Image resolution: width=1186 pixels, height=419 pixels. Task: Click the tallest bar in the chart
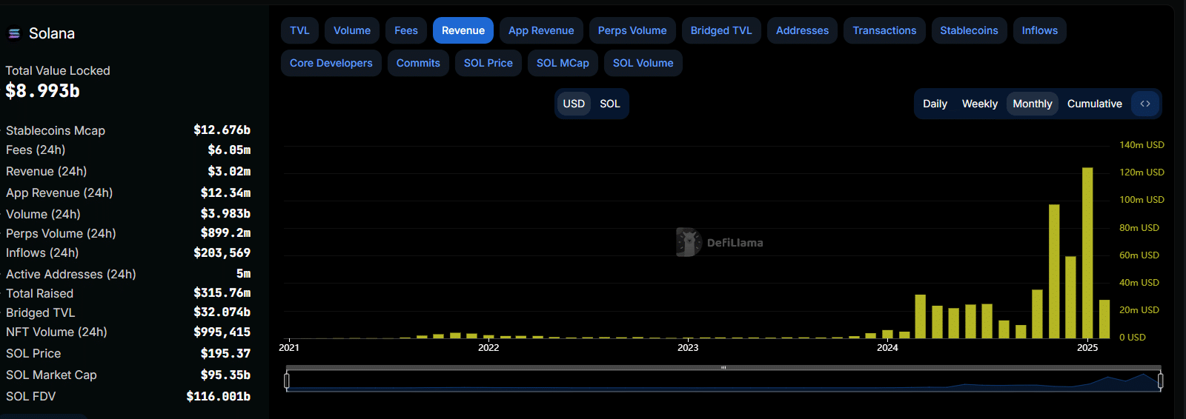click(1087, 252)
